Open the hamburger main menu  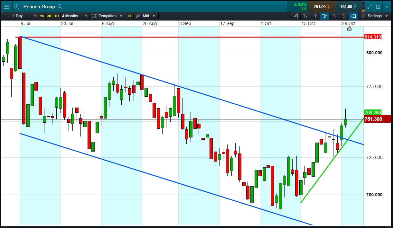6,6
